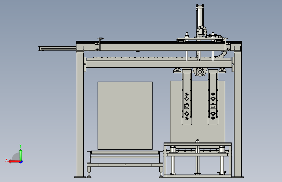The height and width of the screenshot is (182, 282).
Task: Select the roller on the conveyor
Action: click(125, 153)
